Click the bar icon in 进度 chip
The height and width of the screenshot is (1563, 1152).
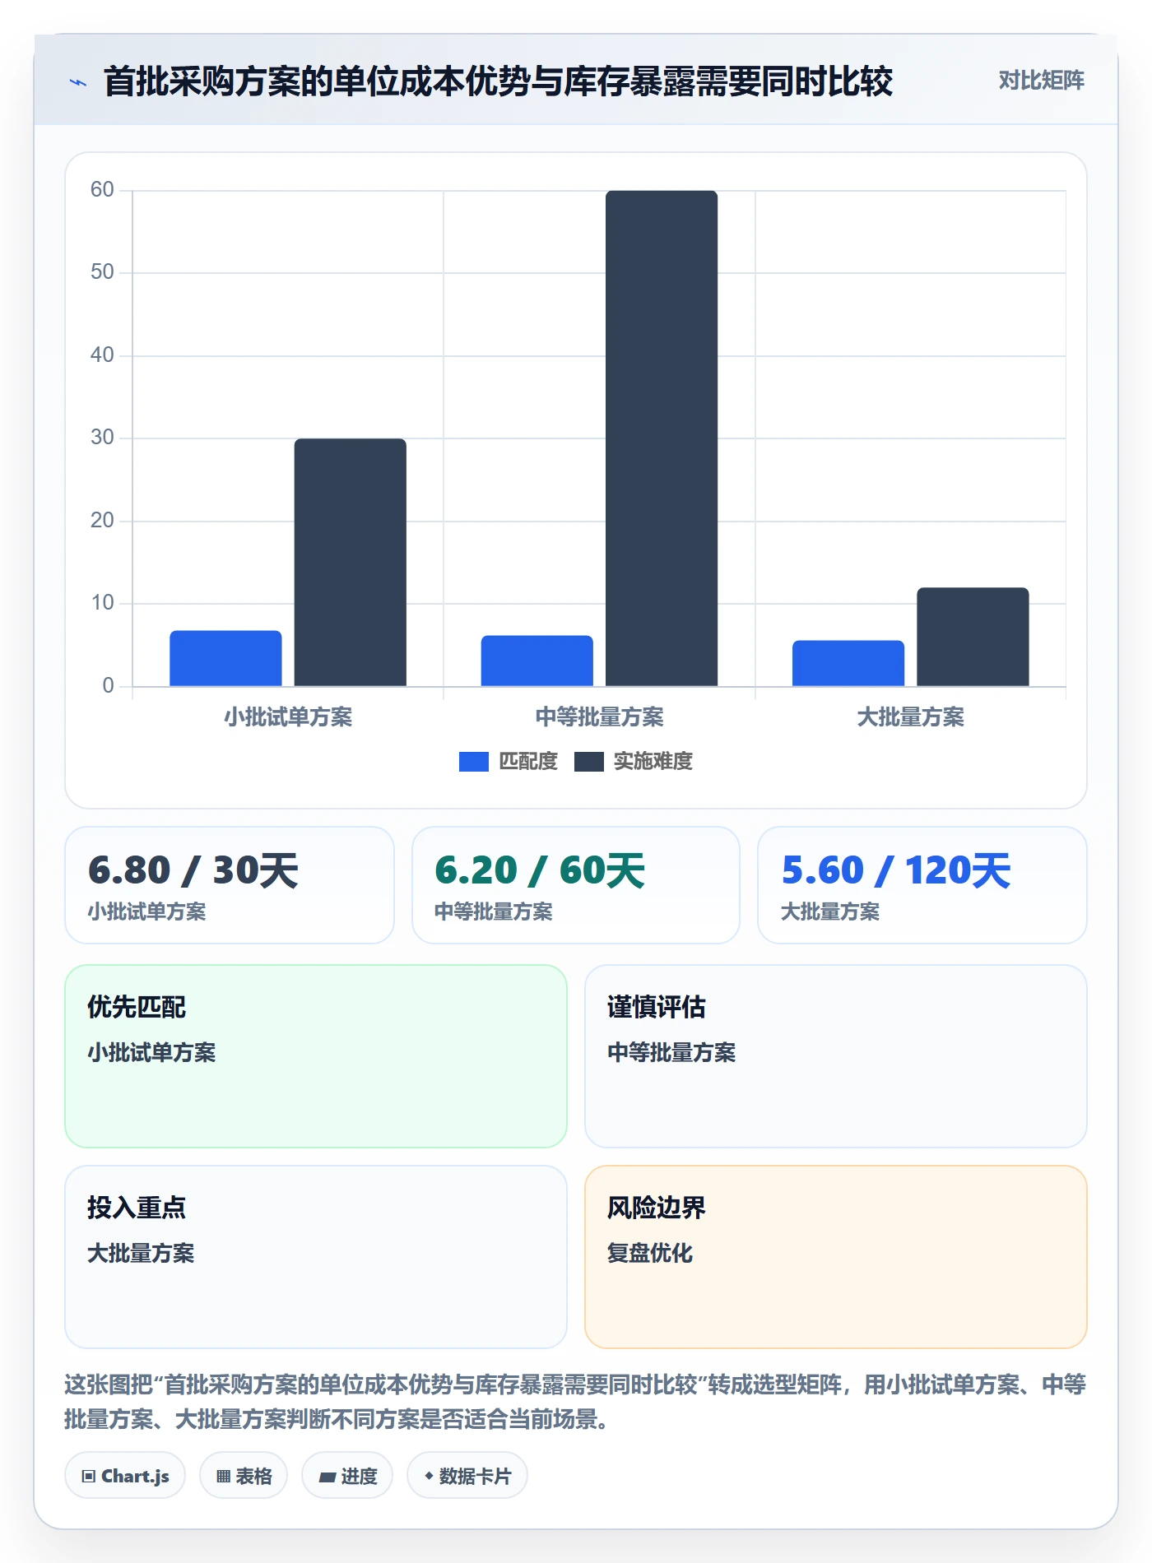coord(327,1477)
